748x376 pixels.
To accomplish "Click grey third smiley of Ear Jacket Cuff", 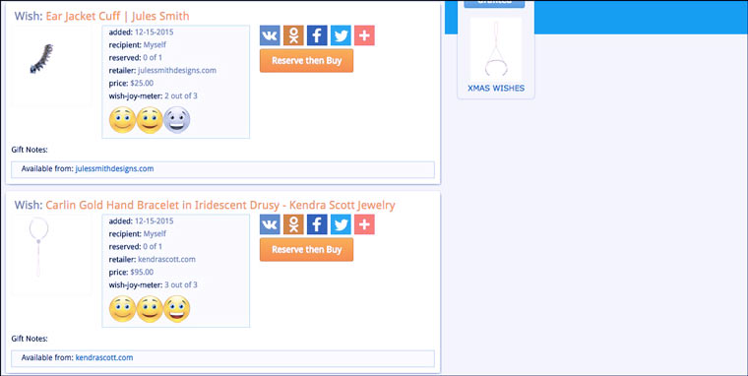I will tap(177, 120).
